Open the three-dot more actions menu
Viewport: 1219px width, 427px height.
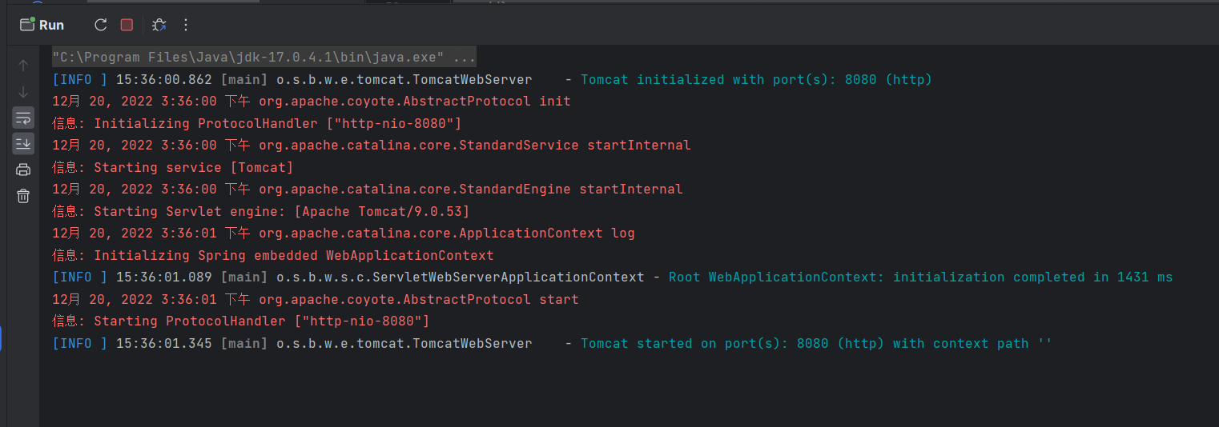[x=186, y=25]
